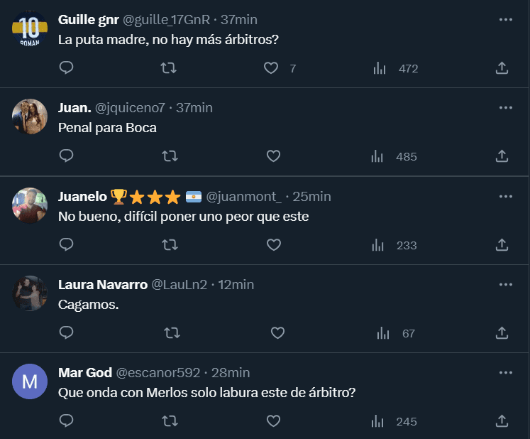Viewport: 530px width, 439px height.
Task: Open more options for Guille gnr's tweet
Action: pos(505,19)
